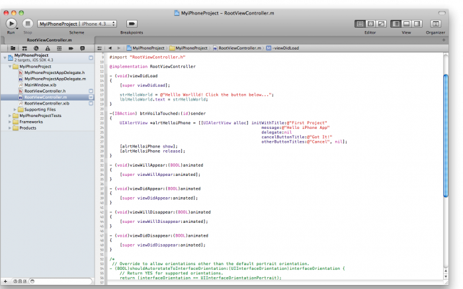Open the Search navigator

pos(35,48)
